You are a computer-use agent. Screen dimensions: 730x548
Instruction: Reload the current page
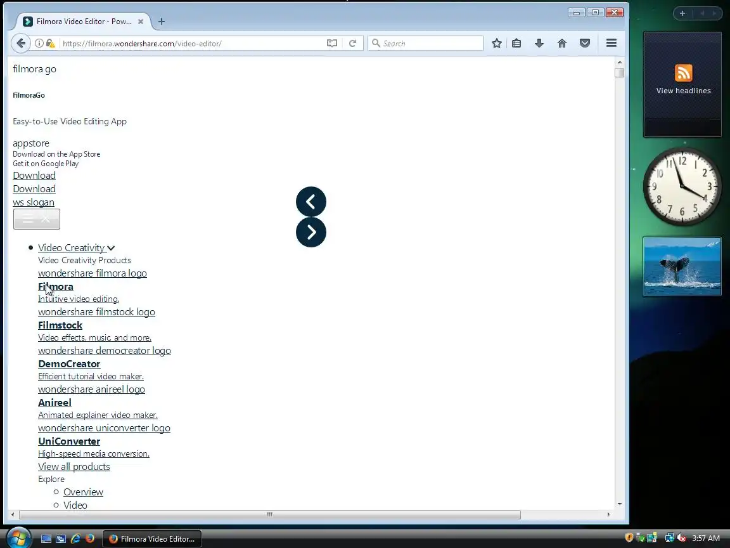coord(352,43)
